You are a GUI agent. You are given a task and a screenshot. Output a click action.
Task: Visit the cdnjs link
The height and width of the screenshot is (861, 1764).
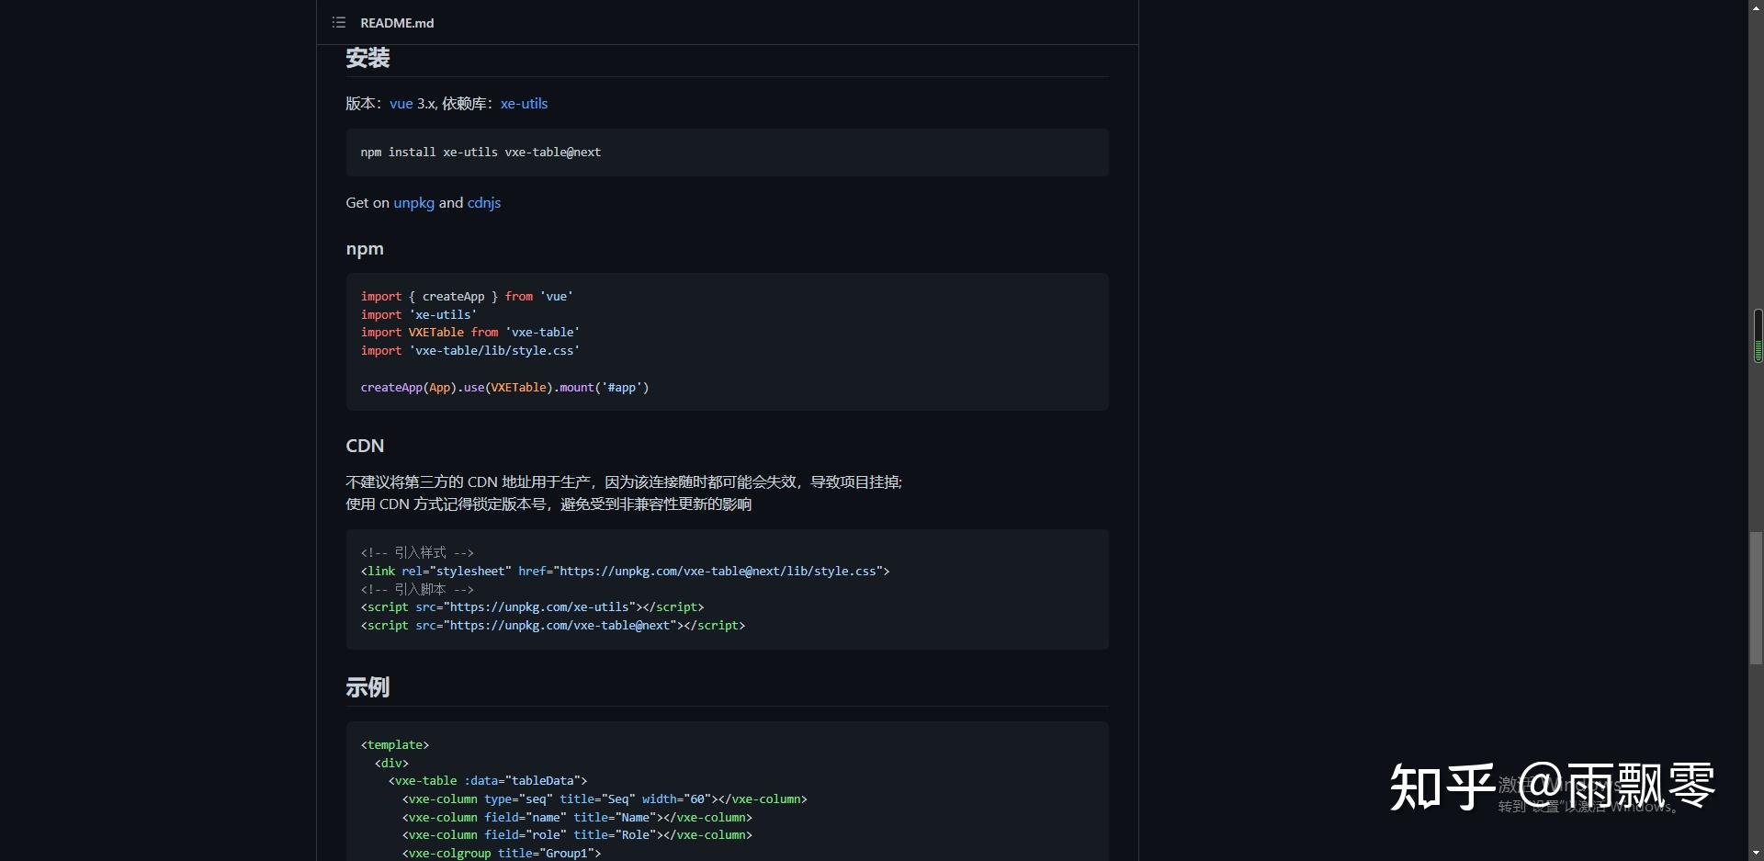click(484, 203)
